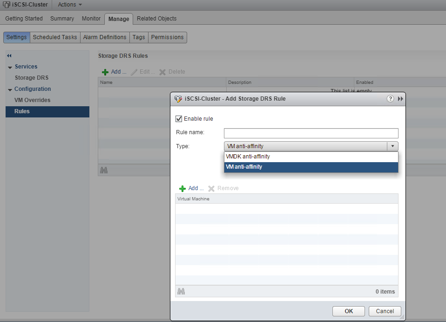446x322 pixels.
Task: Switch to the Monitor tab
Action: coord(91,19)
